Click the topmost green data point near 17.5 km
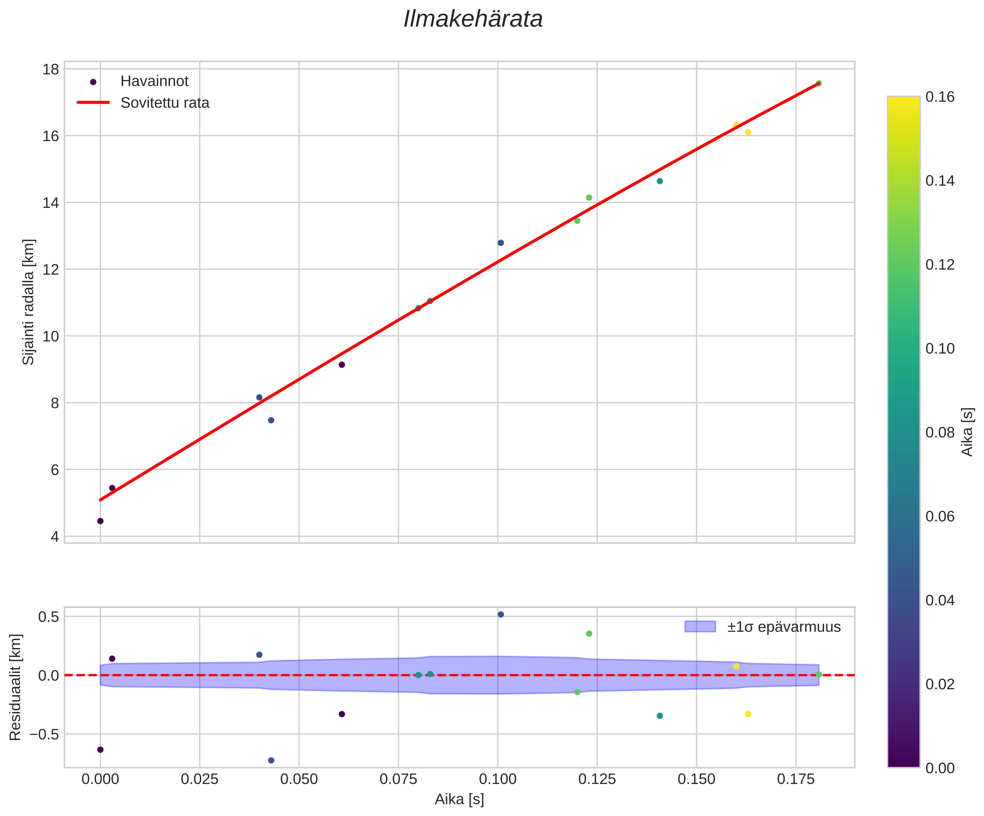The height and width of the screenshot is (816, 984). coord(819,83)
